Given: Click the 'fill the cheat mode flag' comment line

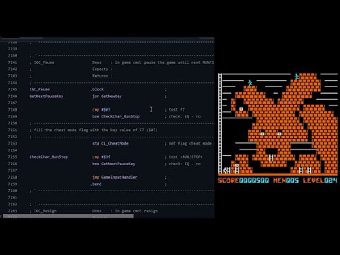Looking at the screenshot, I should coord(93,130).
